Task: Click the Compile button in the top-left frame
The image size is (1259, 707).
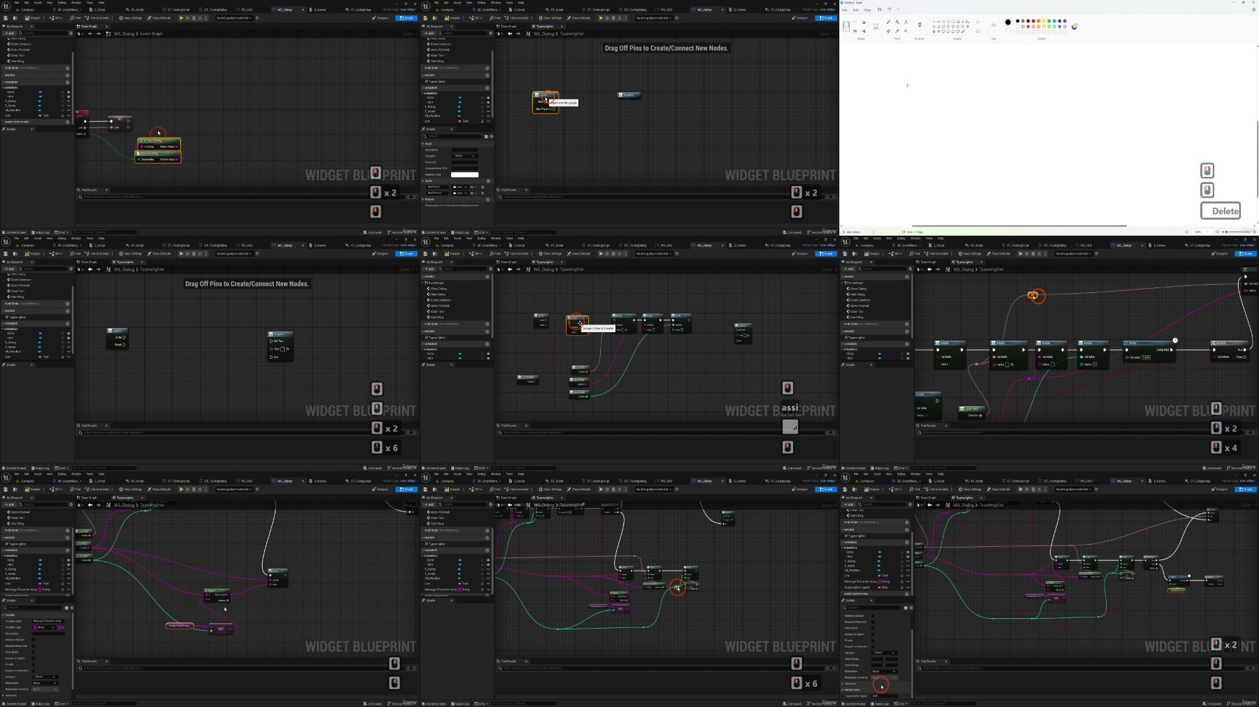Action: coord(32,18)
